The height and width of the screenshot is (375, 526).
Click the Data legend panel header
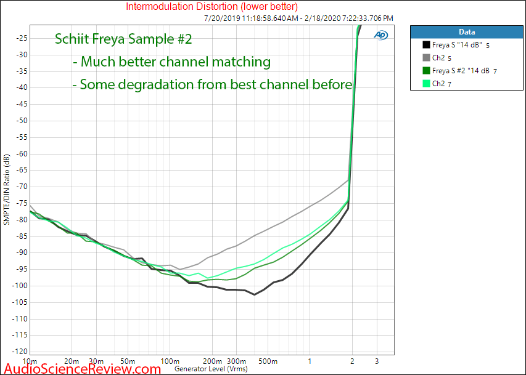(467, 32)
